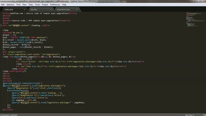
Task: Click the var pageNum = this.id line
Action: click(x=24, y=100)
